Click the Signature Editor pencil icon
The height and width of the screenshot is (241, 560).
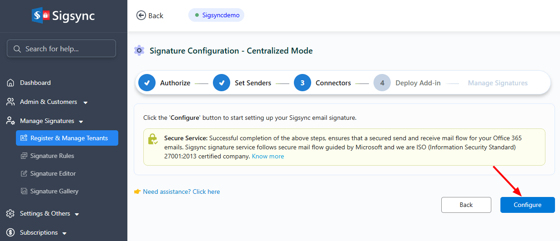24,173
